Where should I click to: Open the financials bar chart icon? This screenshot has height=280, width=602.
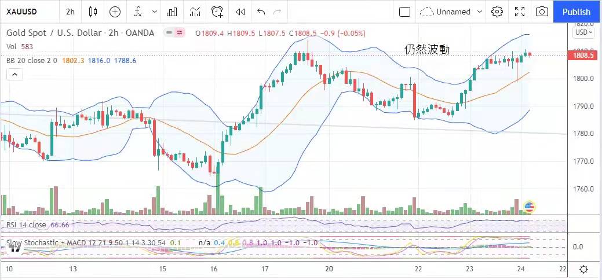coord(172,12)
